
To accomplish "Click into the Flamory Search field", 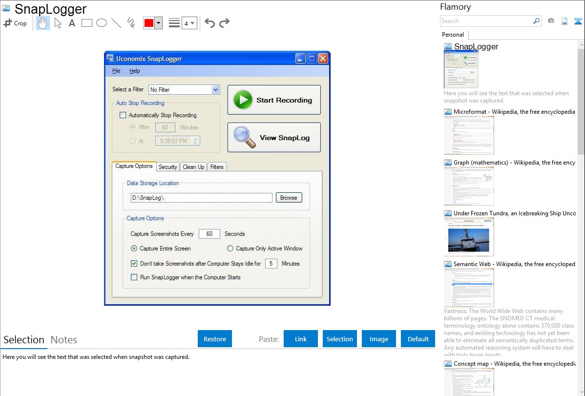I will point(486,21).
